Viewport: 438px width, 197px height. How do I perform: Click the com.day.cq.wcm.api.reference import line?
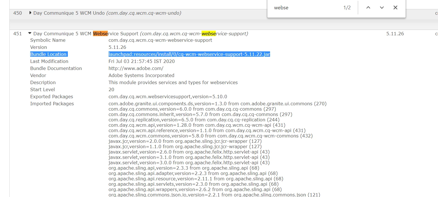click(x=207, y=130)
